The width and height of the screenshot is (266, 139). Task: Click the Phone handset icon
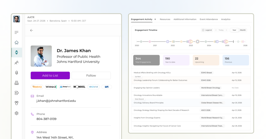[32, 114]
